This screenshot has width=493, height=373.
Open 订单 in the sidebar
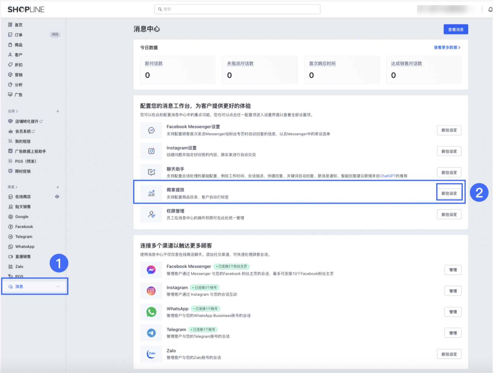(x=18, y=35)
